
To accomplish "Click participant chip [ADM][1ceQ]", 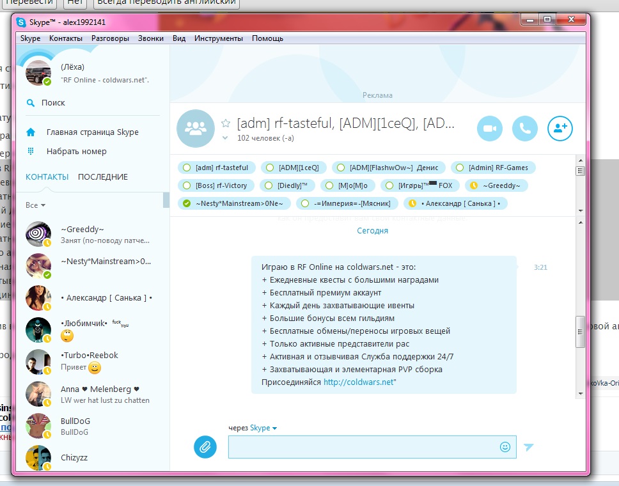I will [294, 168].
